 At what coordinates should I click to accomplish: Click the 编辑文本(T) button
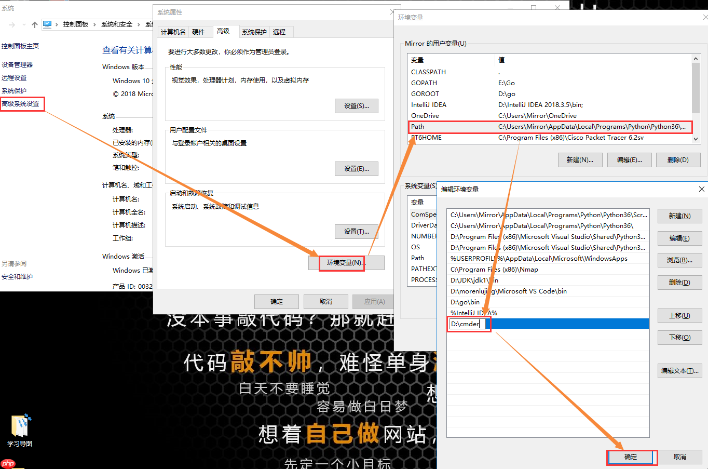pyautogui.click(x=679, y=370)
